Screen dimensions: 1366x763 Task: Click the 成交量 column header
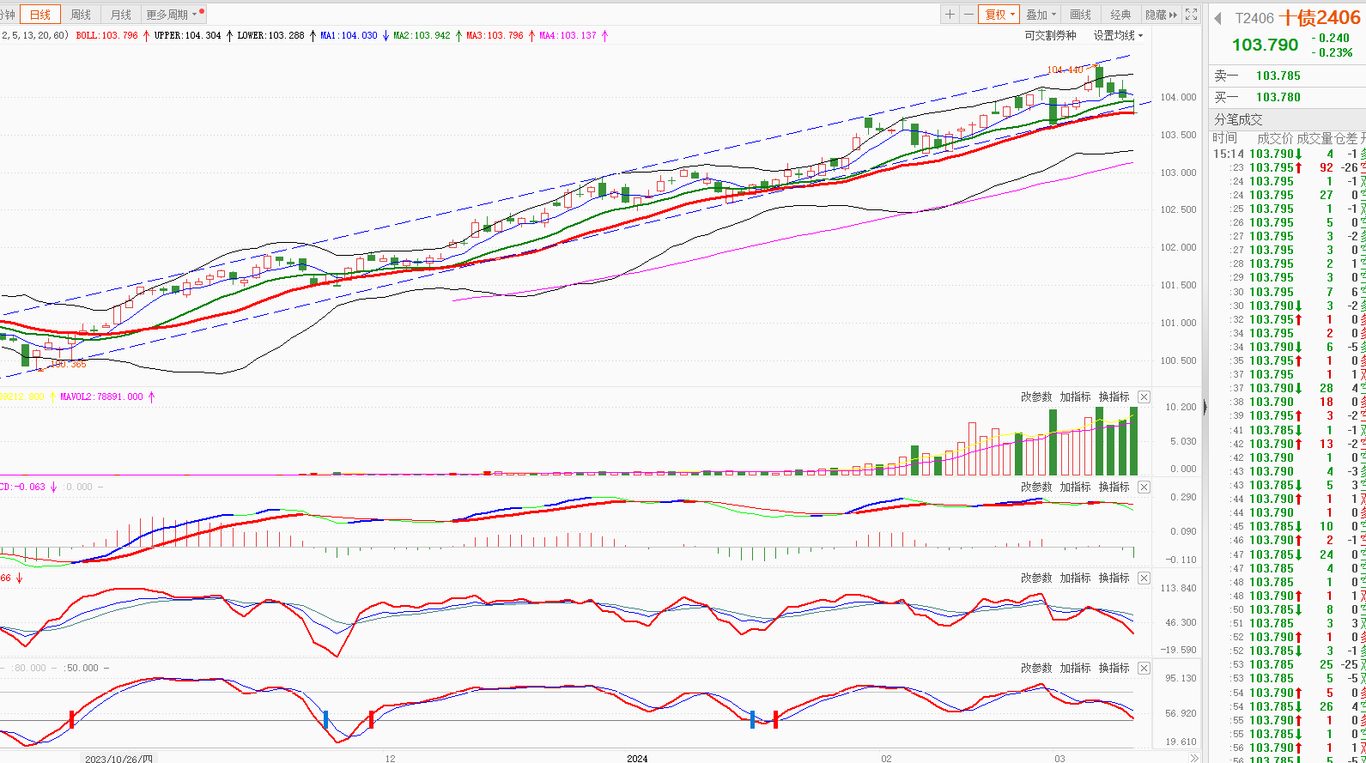1314,138
